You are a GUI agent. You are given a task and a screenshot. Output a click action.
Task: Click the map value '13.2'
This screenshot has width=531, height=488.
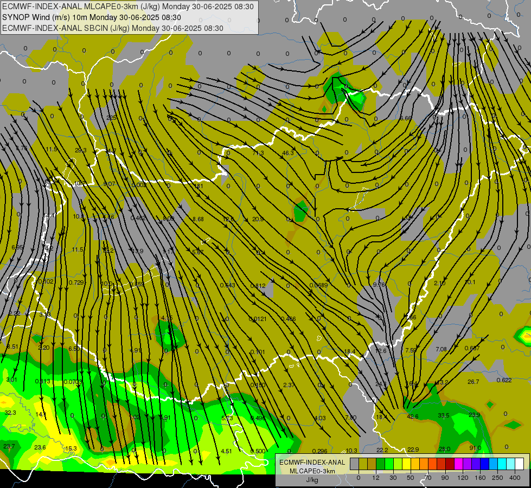click(442, 382)
